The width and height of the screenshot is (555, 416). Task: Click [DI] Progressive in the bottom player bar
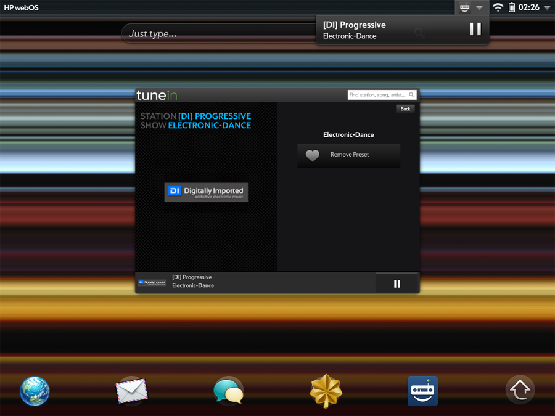click(192, 277)
